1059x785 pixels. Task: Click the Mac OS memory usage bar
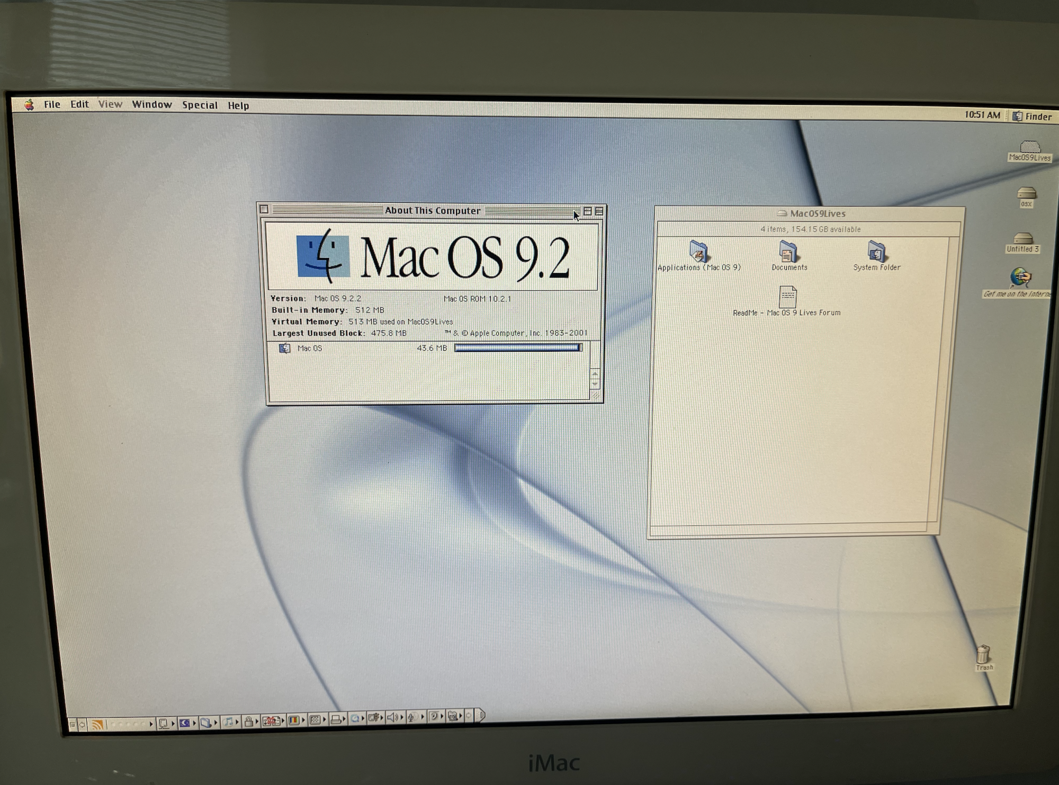[518, 347]
